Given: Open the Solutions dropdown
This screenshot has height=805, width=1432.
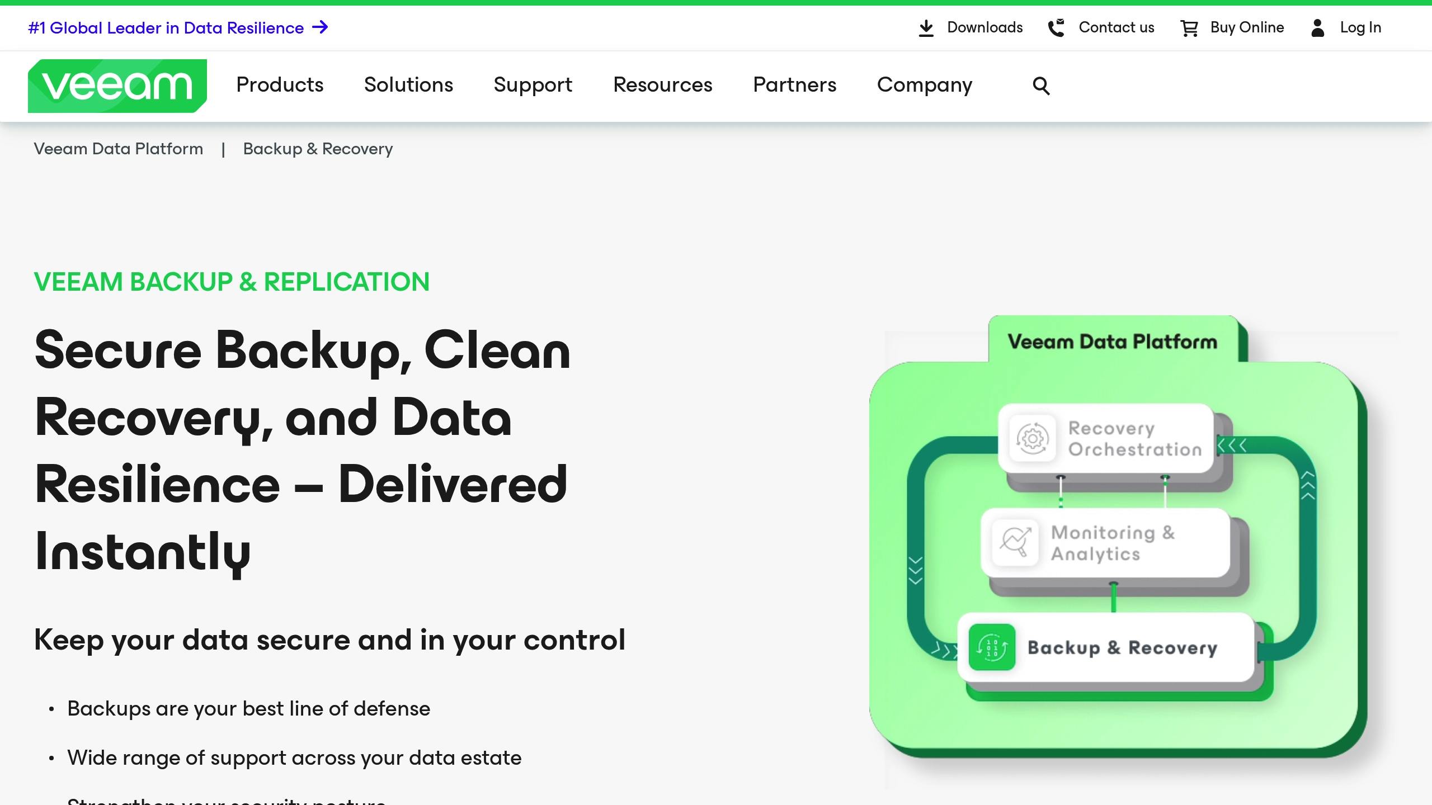Looking at the screenshot, I should point(408,86).
